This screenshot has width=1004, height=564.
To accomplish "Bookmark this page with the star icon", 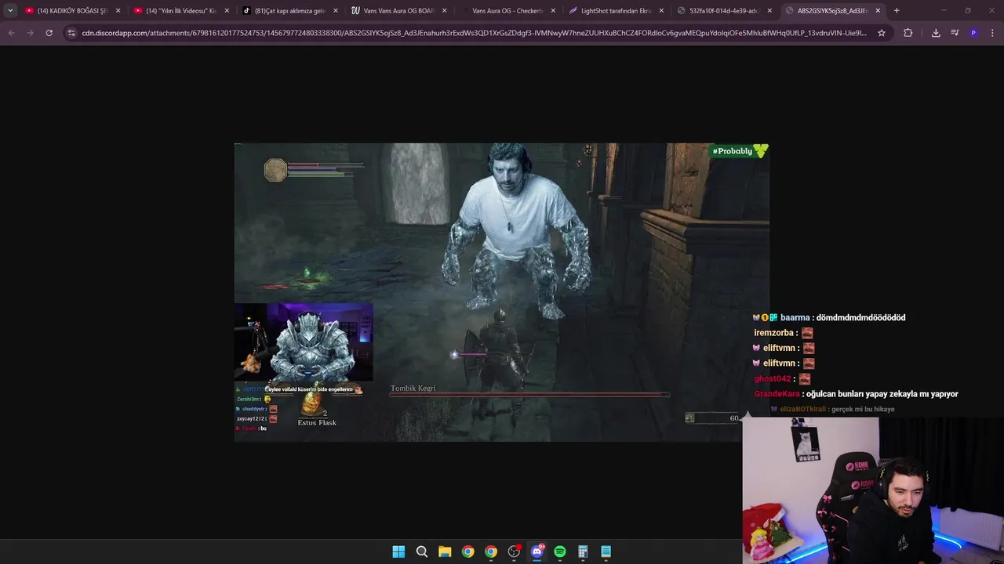I will coord(882,33).
